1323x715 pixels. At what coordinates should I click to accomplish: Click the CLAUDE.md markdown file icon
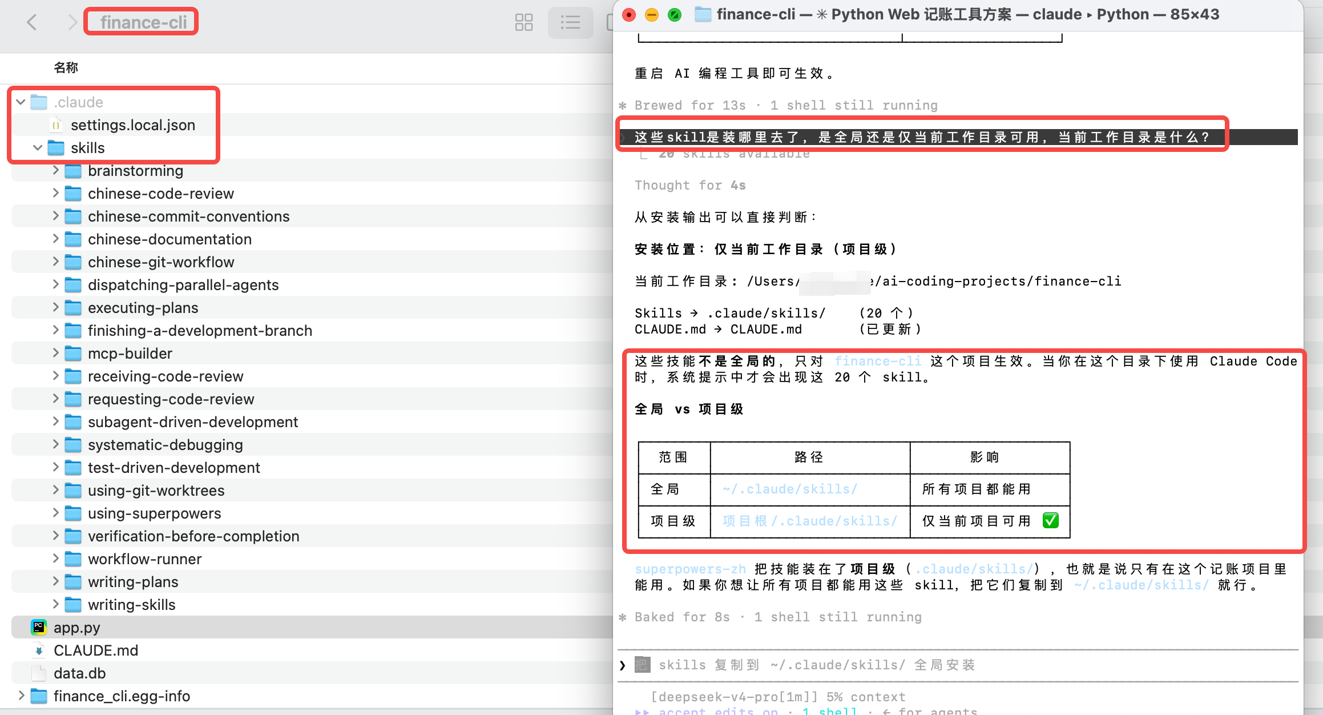(39, 650)
